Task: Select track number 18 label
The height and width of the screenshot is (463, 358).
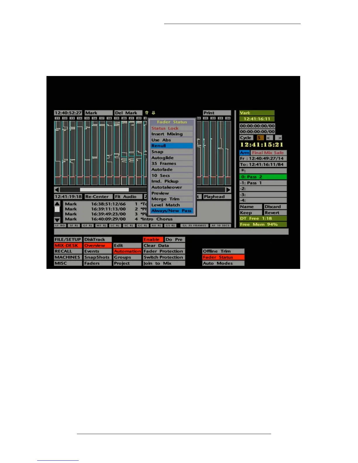Action: pyautogui.click(x=109, y=118)
